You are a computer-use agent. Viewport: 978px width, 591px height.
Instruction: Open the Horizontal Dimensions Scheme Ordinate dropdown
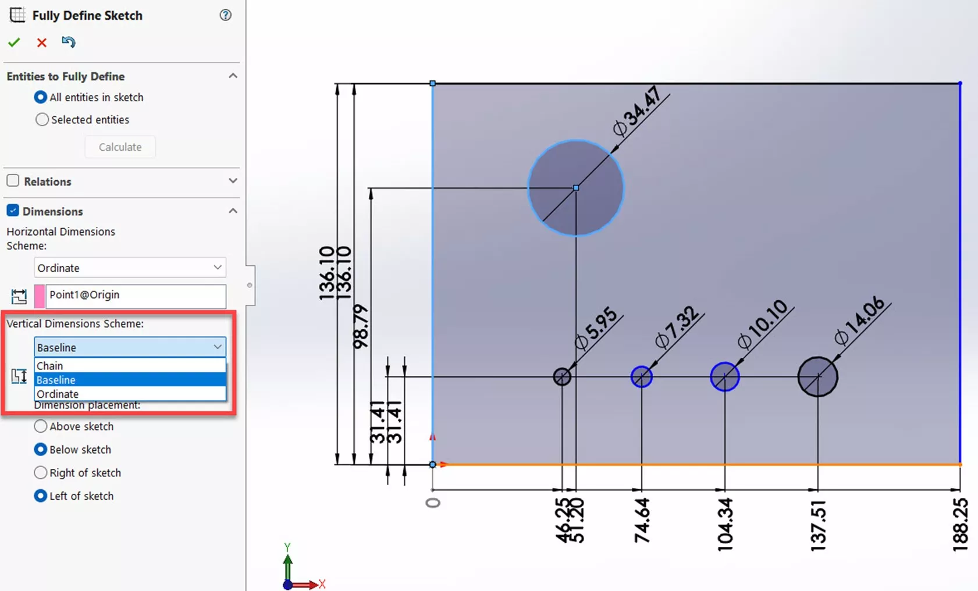[x=130, y=268]
